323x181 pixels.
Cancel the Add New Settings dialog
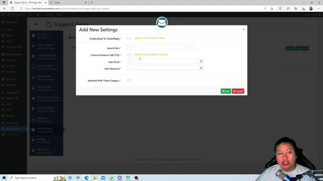[238, 91]
